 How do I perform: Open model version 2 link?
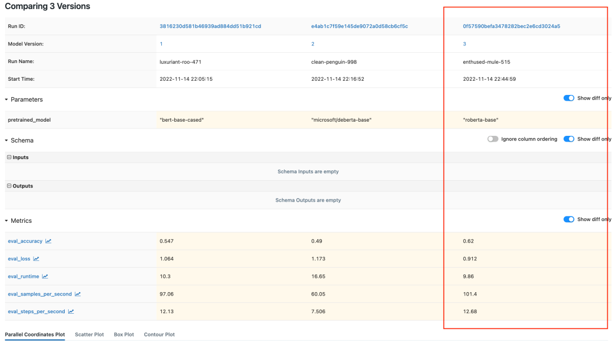tap(313, 44)
